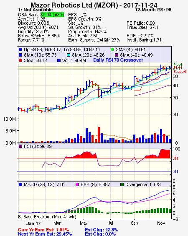Click the 12-Month RS: 98 label
188x236 pixels.
pos(153,10)
